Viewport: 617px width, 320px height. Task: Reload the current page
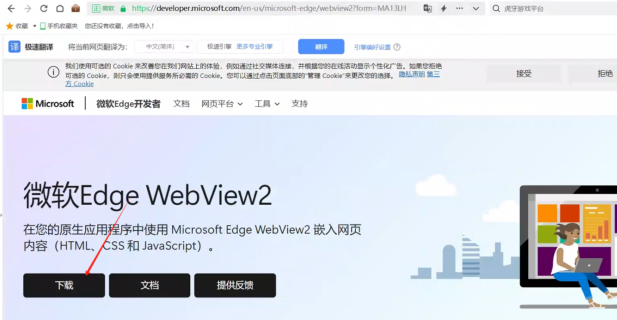tap(43, 9)
